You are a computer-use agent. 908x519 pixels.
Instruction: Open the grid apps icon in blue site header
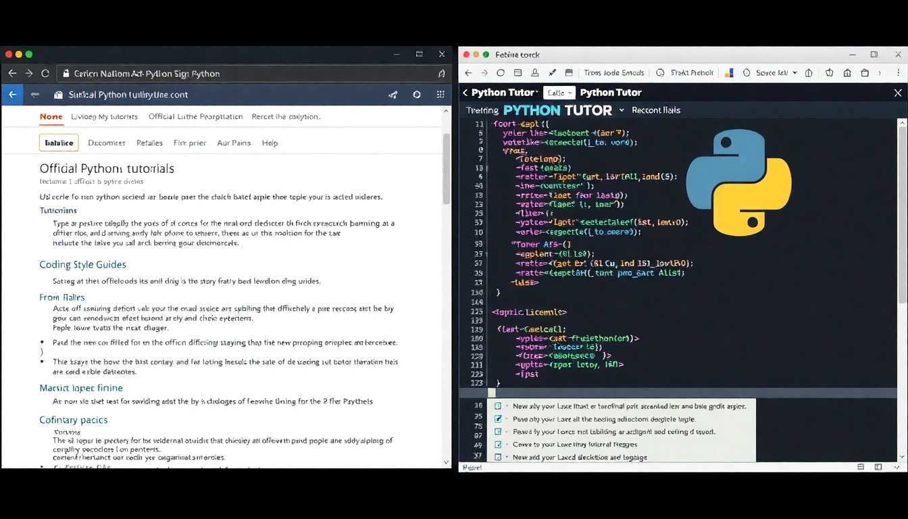click(440, 95)
